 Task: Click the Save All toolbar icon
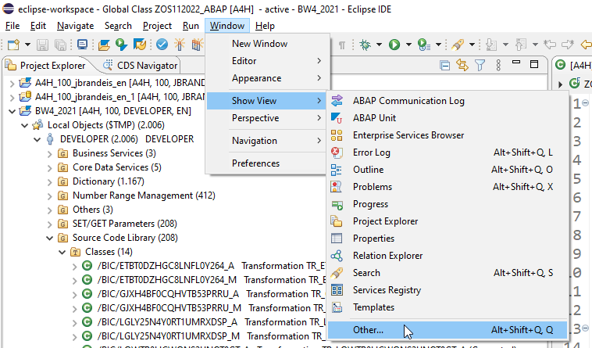60,45
